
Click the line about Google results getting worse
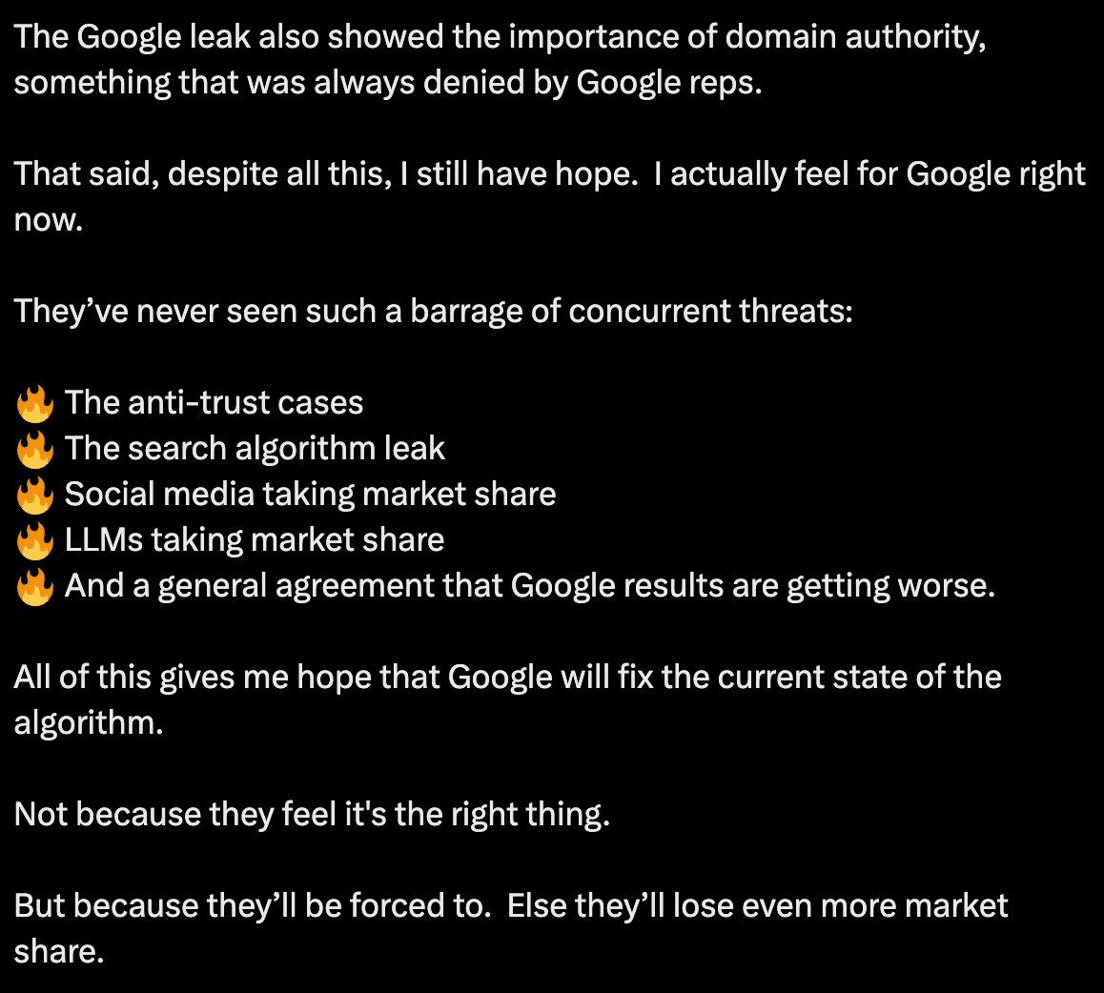(530, 586)
